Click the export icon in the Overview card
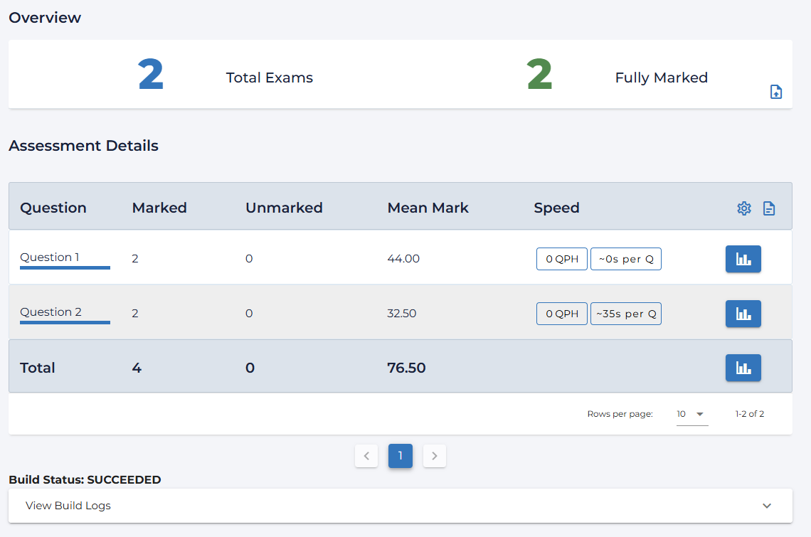The height and width of the screenshot is (537, 811). click(x=776, y=92)
